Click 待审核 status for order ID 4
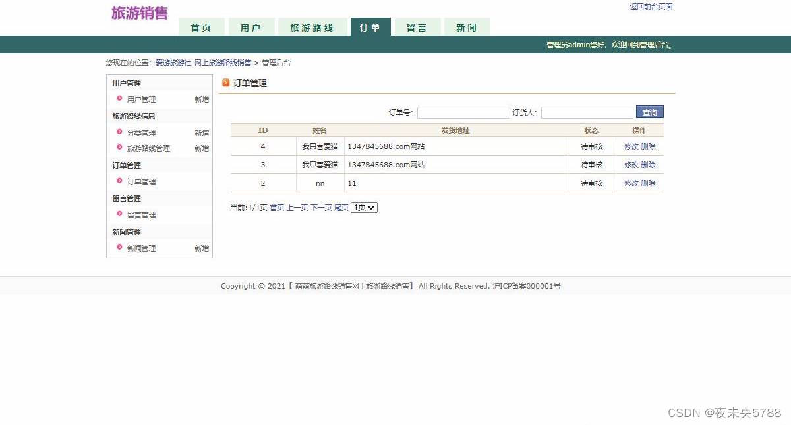The image size is (791, 425). (x=592, y=146)
